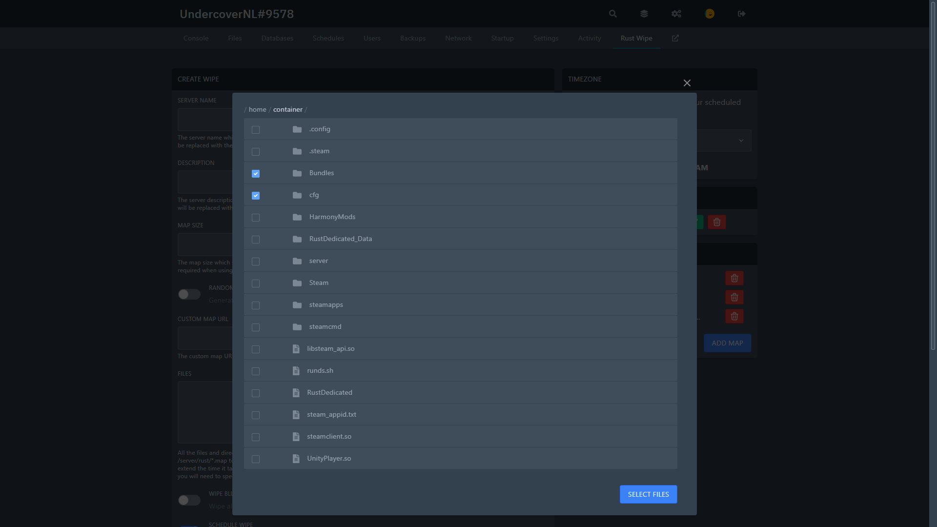
Task: Click the page vertical scrollbar
Action: coord(933,176)
